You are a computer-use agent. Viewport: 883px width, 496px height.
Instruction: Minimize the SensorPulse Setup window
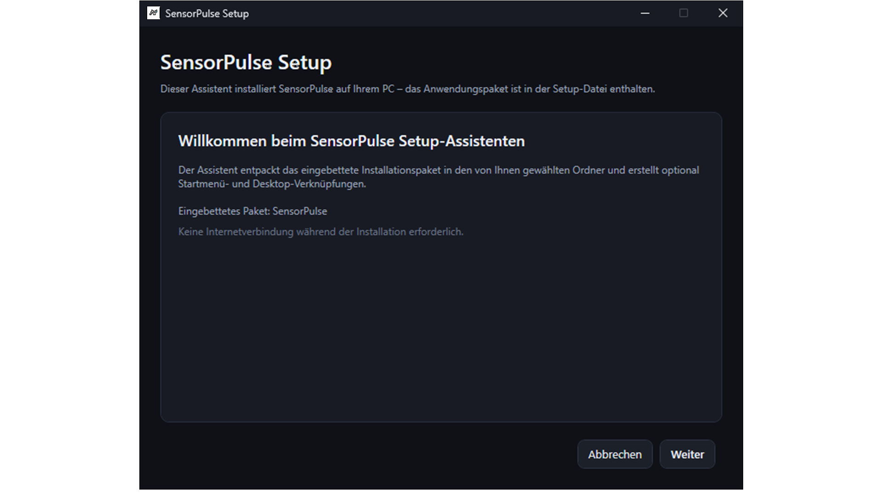pos(645,13)
